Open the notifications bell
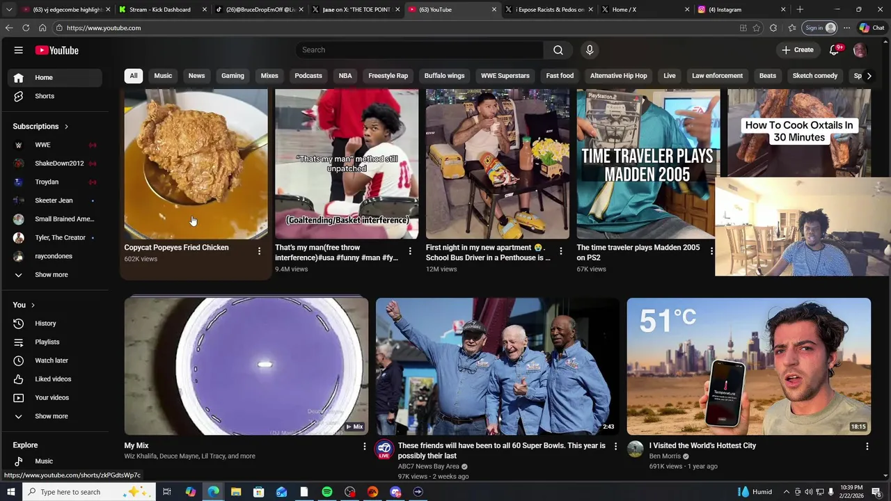 click(x=834, y=50)
